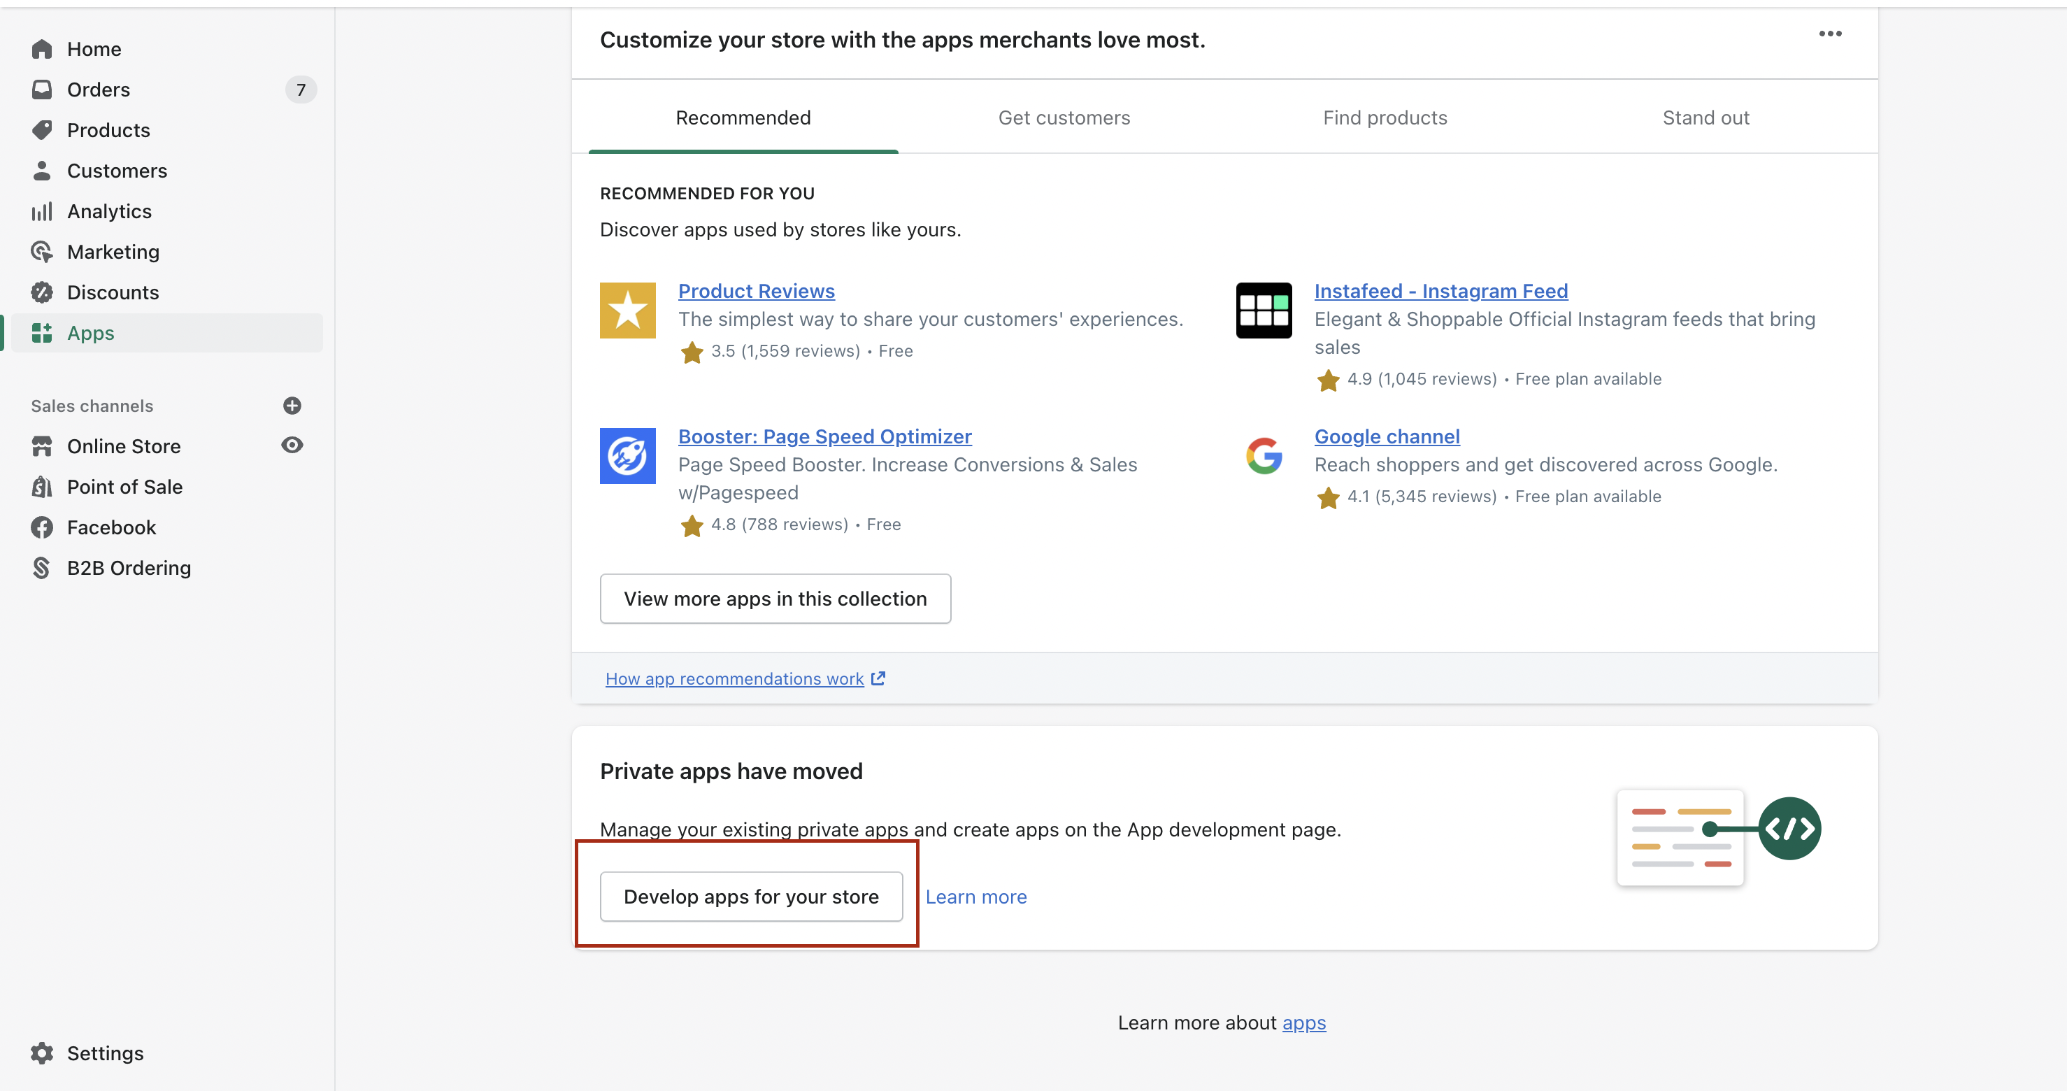Open Booster: Page Speed Optimizer link
Screen dimensions: 2067x1091
tap(825, 436)
